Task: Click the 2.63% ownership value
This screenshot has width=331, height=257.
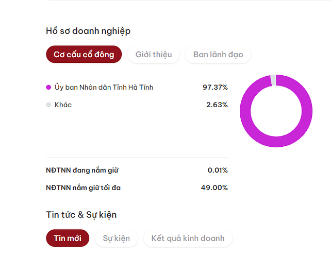Action: 217,105
